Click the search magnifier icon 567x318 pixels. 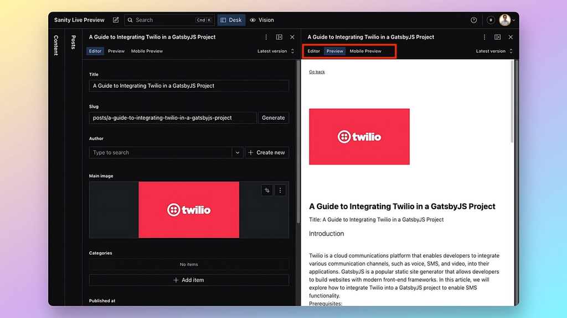point(130,20)
